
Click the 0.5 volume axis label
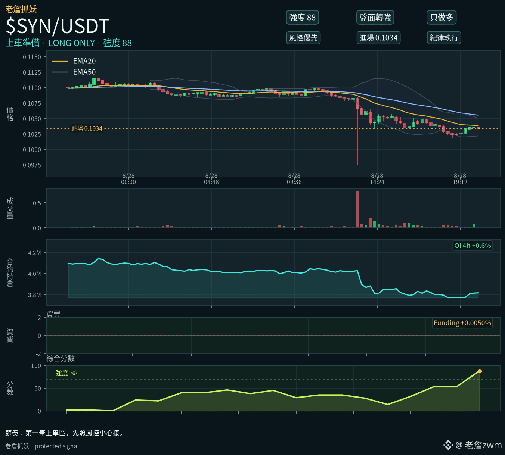[37, 203]
